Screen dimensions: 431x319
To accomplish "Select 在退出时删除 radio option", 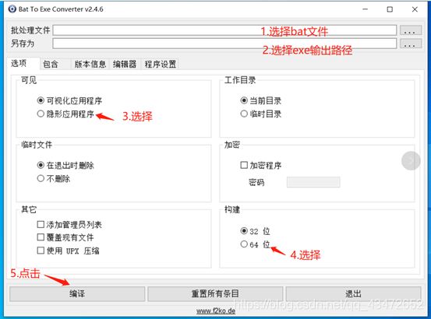I will coord(65,165).
